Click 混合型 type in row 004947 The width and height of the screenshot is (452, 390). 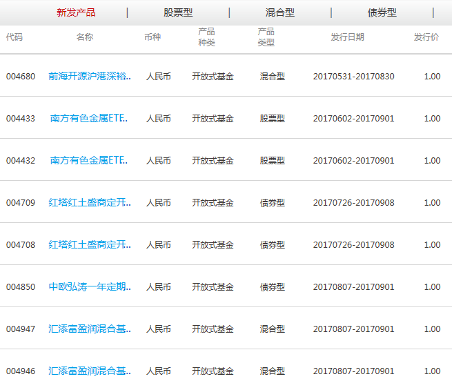(273, 329)
